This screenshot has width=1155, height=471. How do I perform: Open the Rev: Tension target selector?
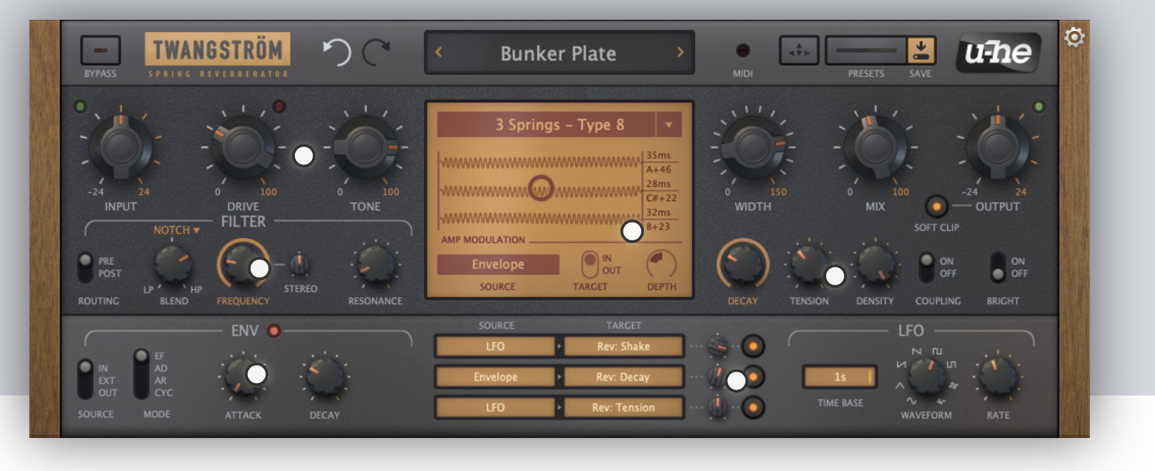623,407
